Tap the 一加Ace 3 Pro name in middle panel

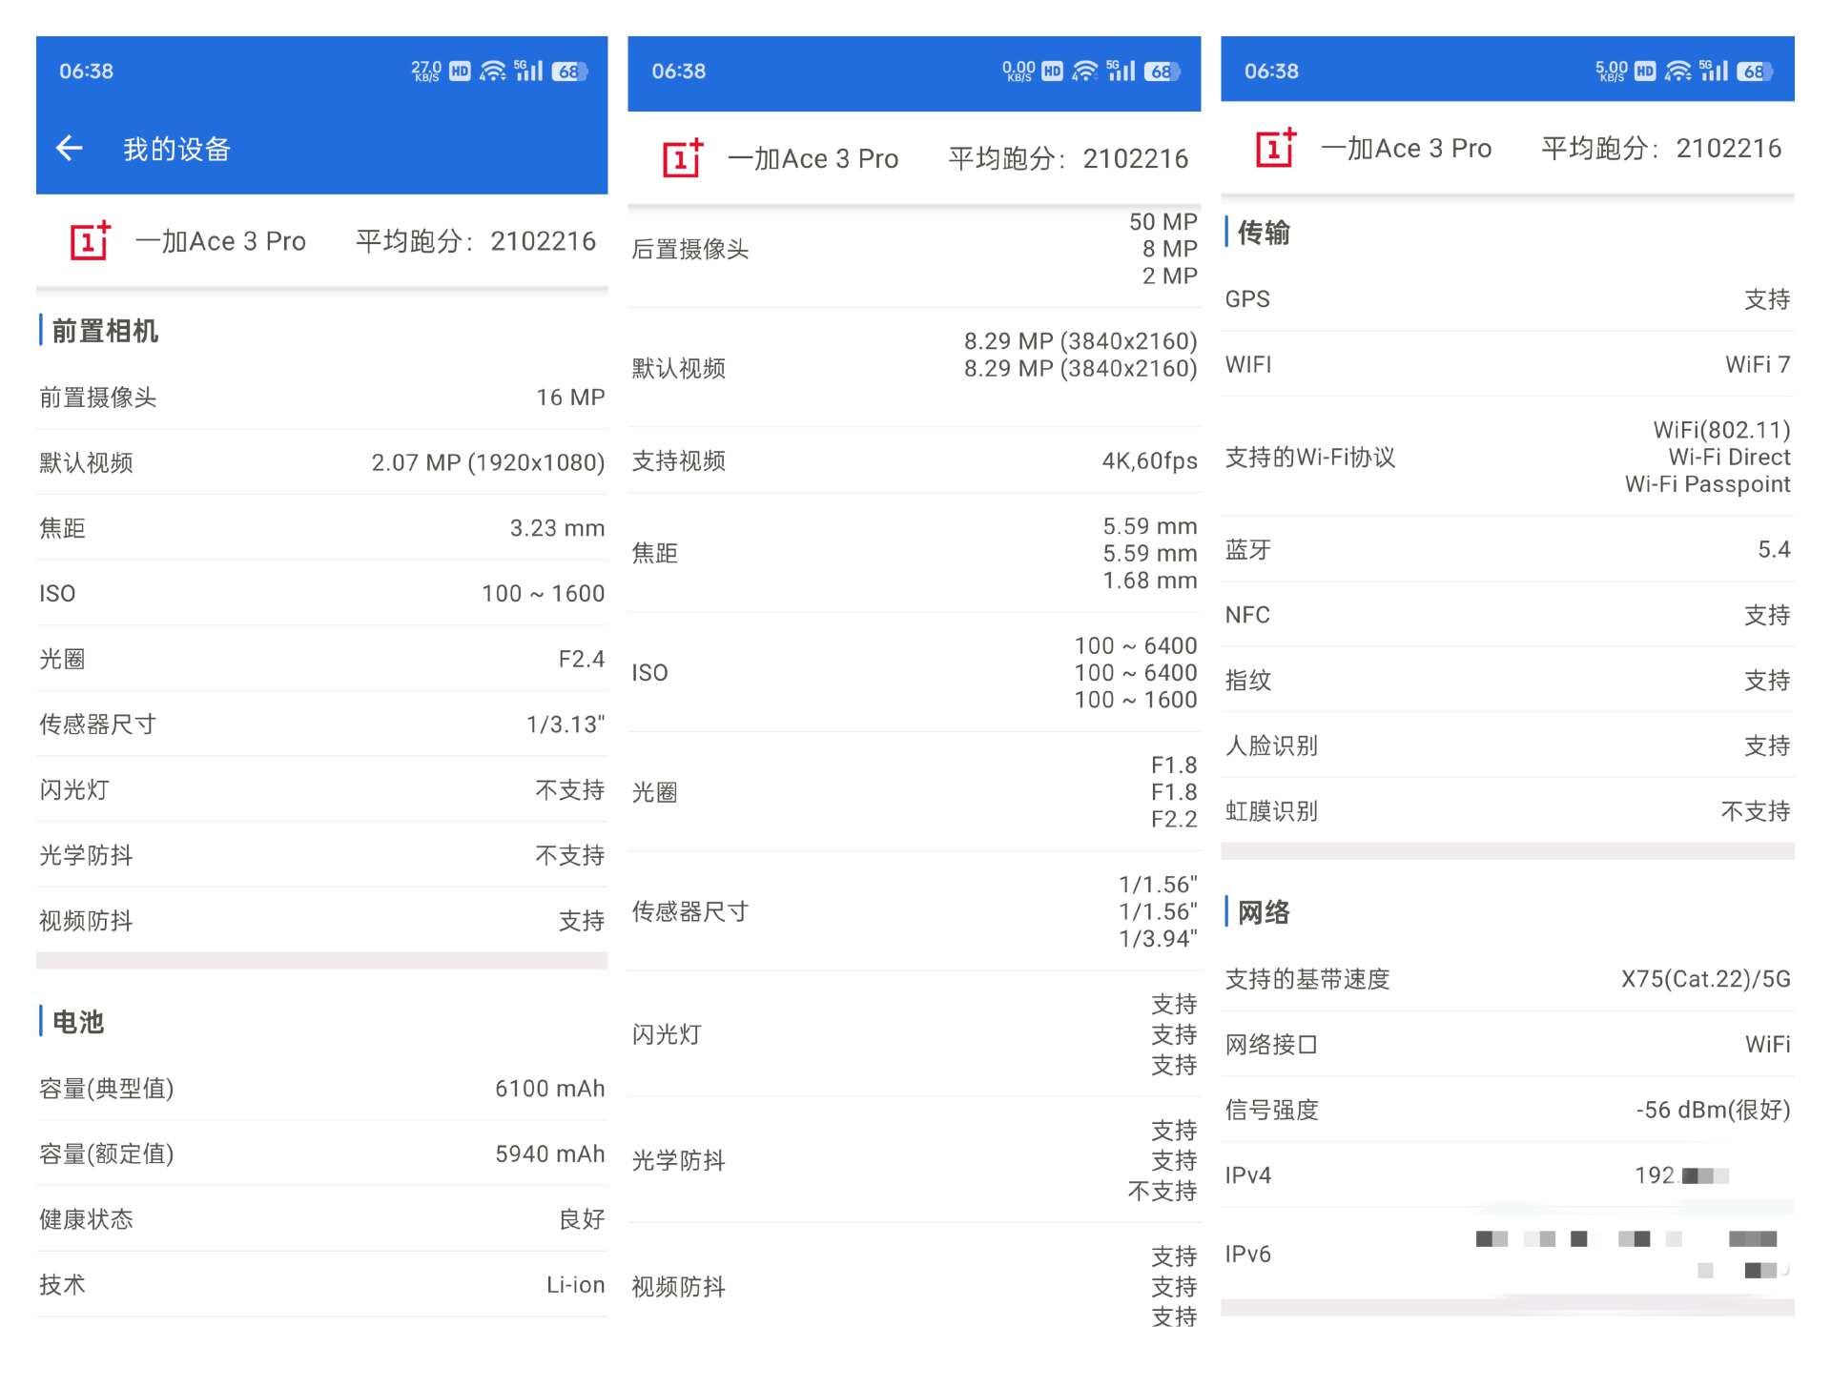pyautogui.click(x=813, y=159)
